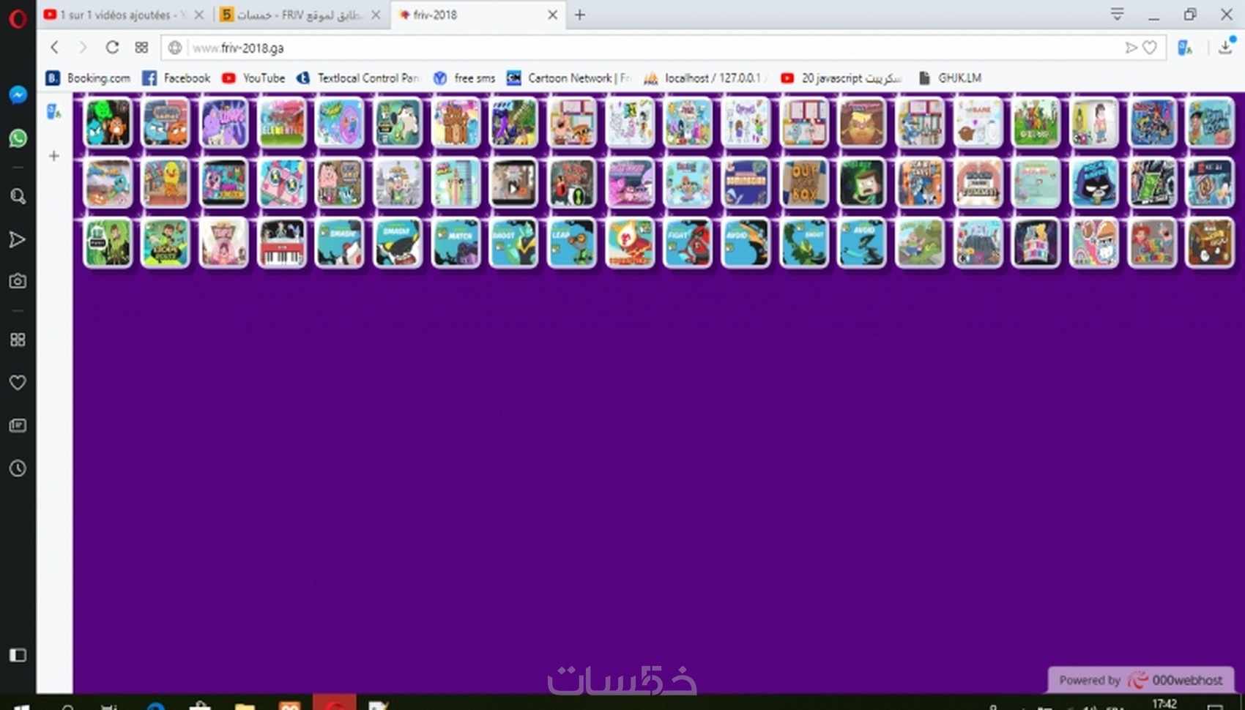Open the green-faced screaming boy game thumbnail
1245x710 pixels.
(x=862, y=183)
